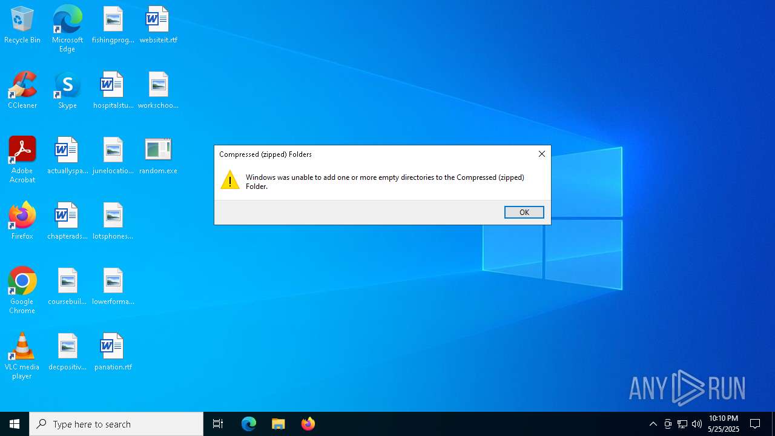The width and height of the screenshot is (775, 436).
Task: Open the network tray icon
Action: [682, 424]
